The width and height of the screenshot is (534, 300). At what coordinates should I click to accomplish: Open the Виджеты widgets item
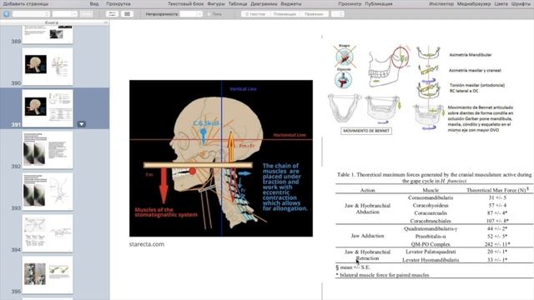(291, 3)
